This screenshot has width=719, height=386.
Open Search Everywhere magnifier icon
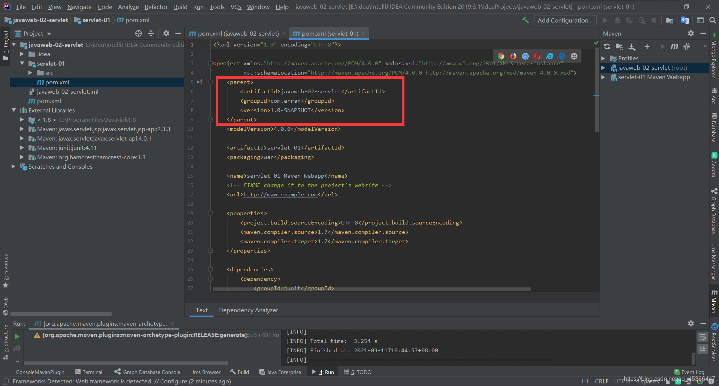click(712, 20)
